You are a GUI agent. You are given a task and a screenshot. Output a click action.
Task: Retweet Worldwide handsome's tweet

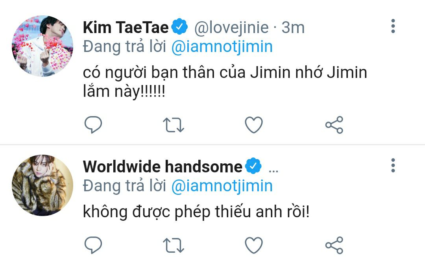174,245
